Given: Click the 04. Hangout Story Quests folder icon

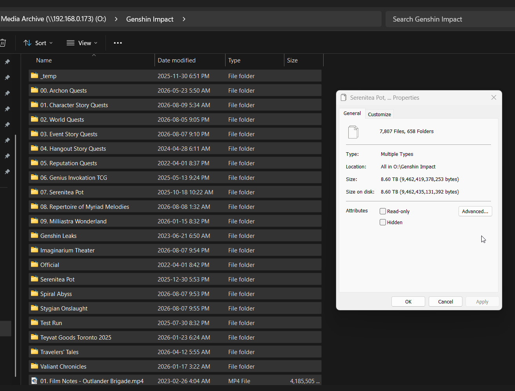Looking at the screenshot, I should pos(35,148).
